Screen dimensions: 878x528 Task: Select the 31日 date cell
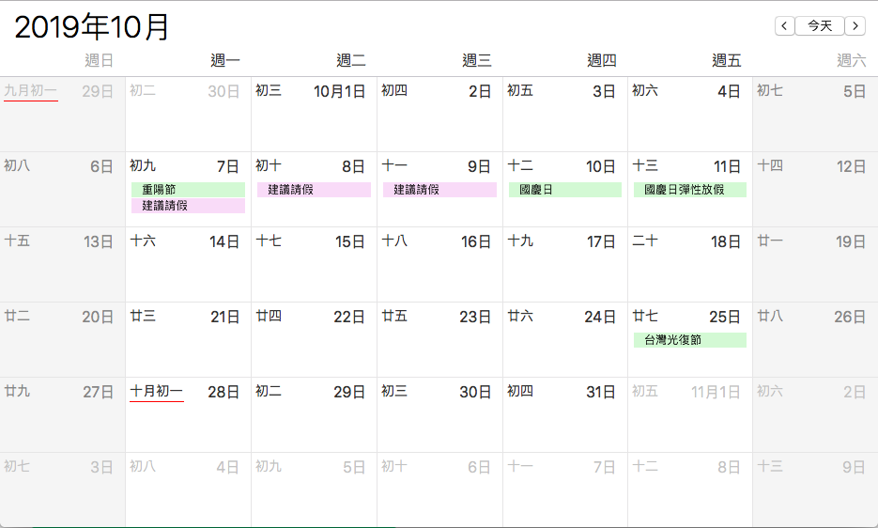[565, 414]
